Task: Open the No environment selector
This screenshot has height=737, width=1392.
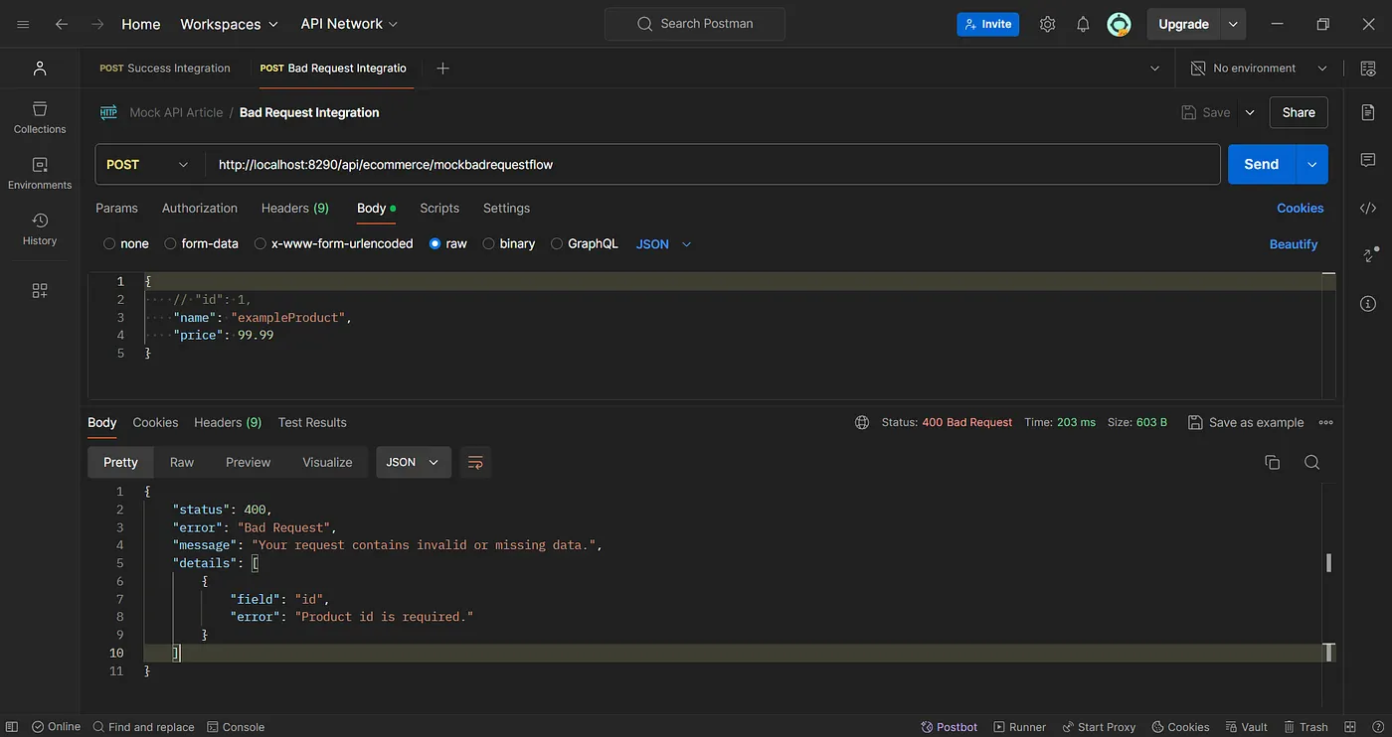Action: click(1259, 68)
